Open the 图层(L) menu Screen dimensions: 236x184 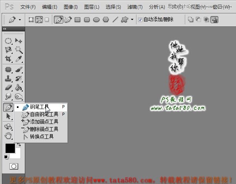point(92,7)
